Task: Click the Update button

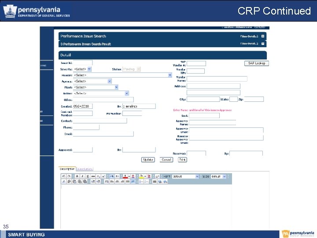Action: point(148,160)
